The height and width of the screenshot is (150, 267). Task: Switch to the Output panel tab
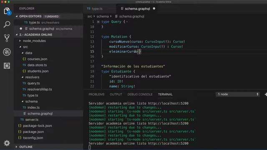(x=116, y=95)
